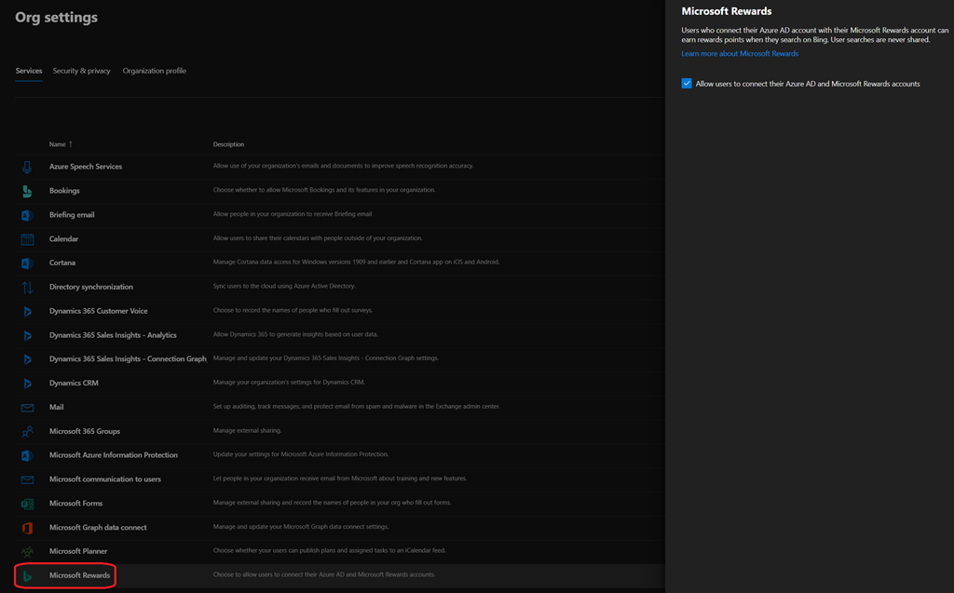Select the Services tab
The width and height of the screenshot is (954, 593).
pos(29,71)
